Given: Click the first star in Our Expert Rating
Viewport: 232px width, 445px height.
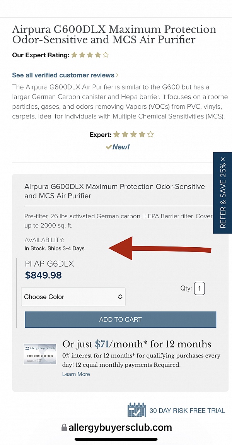Looking at the screenshot, I should coord(74,55).
